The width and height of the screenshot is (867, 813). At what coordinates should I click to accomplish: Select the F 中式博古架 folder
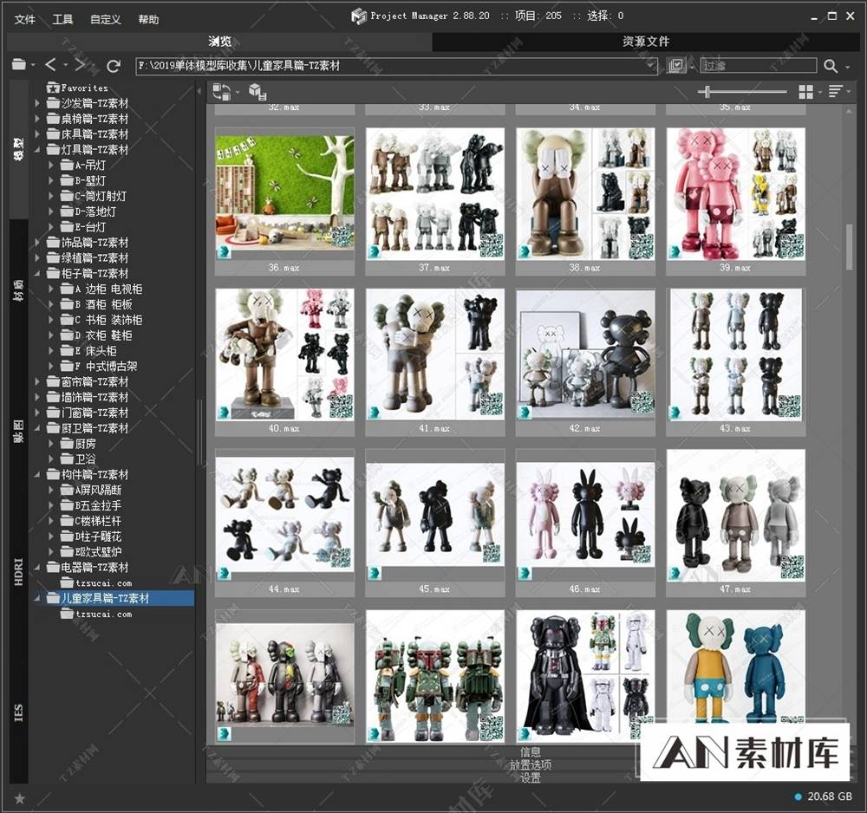click(x=99, y=366)
